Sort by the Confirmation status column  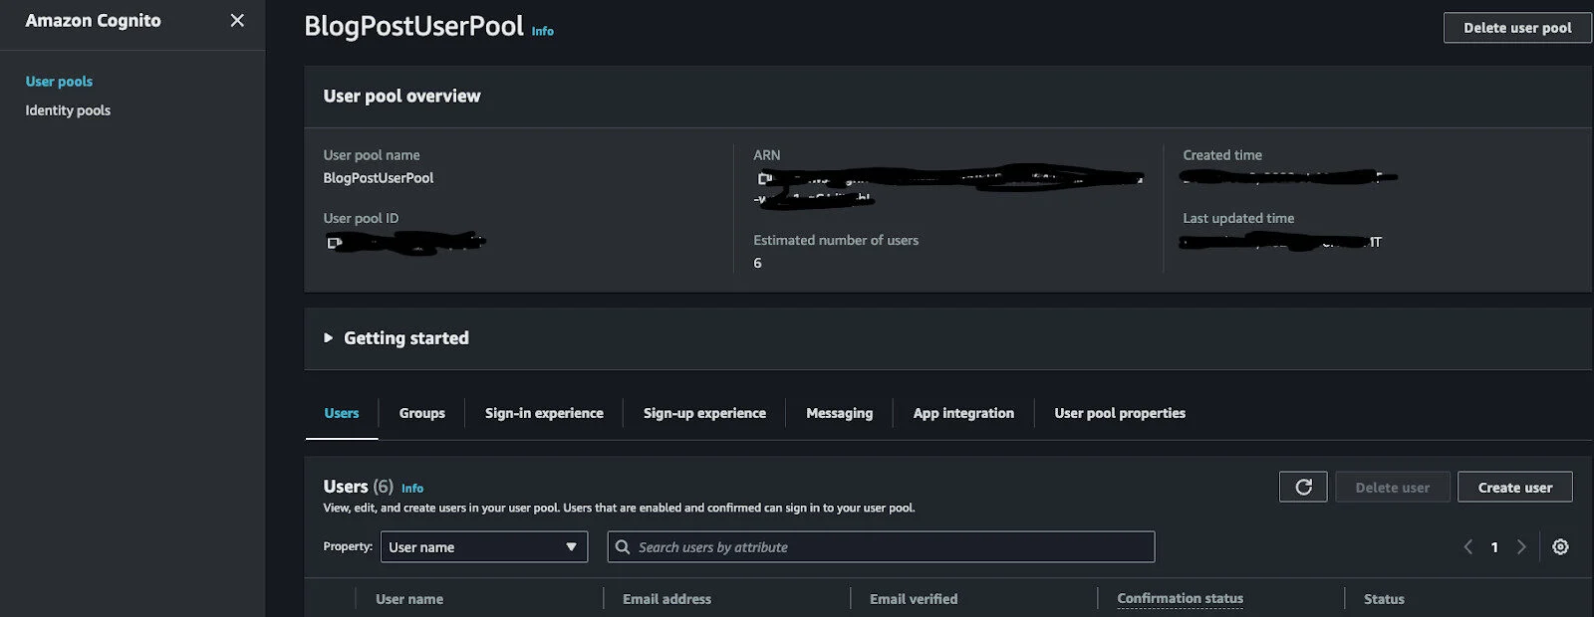pos(1180,598)
